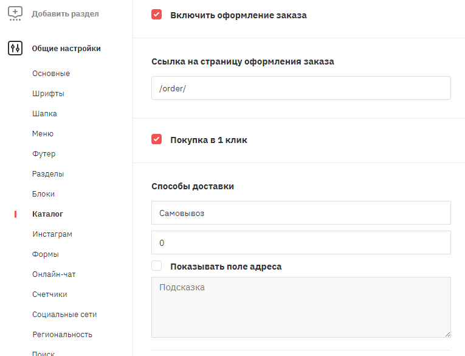Image resolution: width=465 pixels, height=356 pixels.
Task: Click the Подсказка textarea resize handle
Action: coord(447,334)
